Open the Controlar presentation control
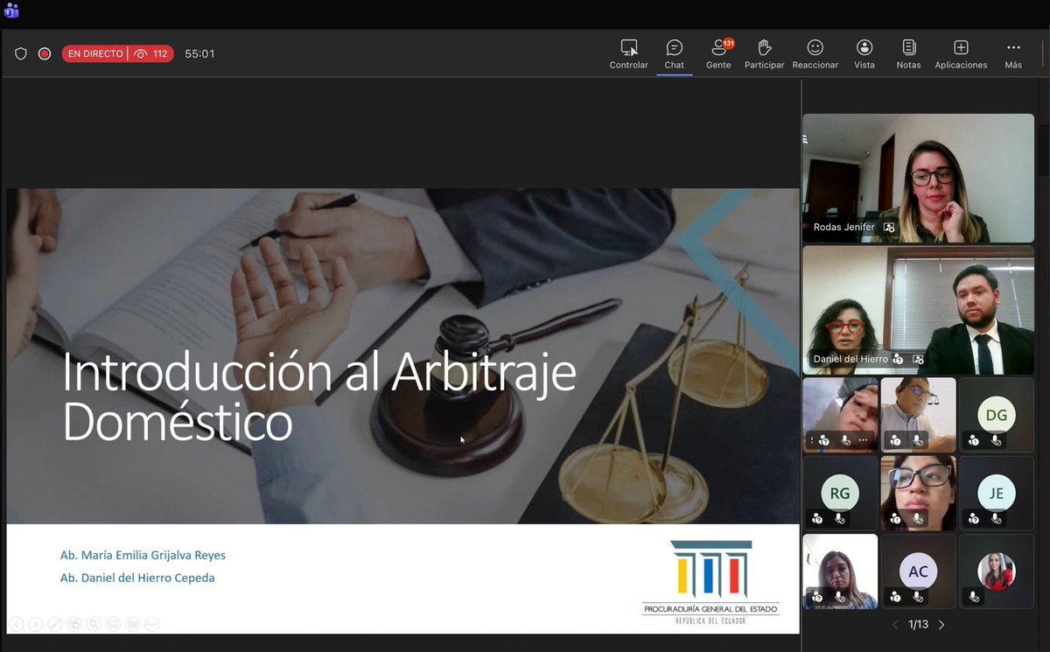 pyautogui.click(x=628, y=53)
